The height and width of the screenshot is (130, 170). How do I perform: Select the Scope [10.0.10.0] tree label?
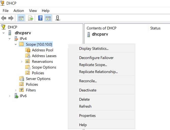(x=39, y=44)
